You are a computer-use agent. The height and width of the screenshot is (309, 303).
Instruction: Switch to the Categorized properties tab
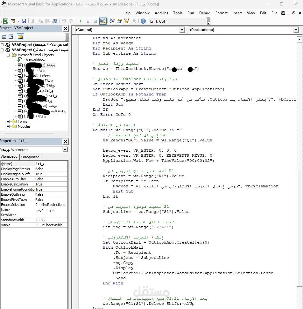point(30,157)
